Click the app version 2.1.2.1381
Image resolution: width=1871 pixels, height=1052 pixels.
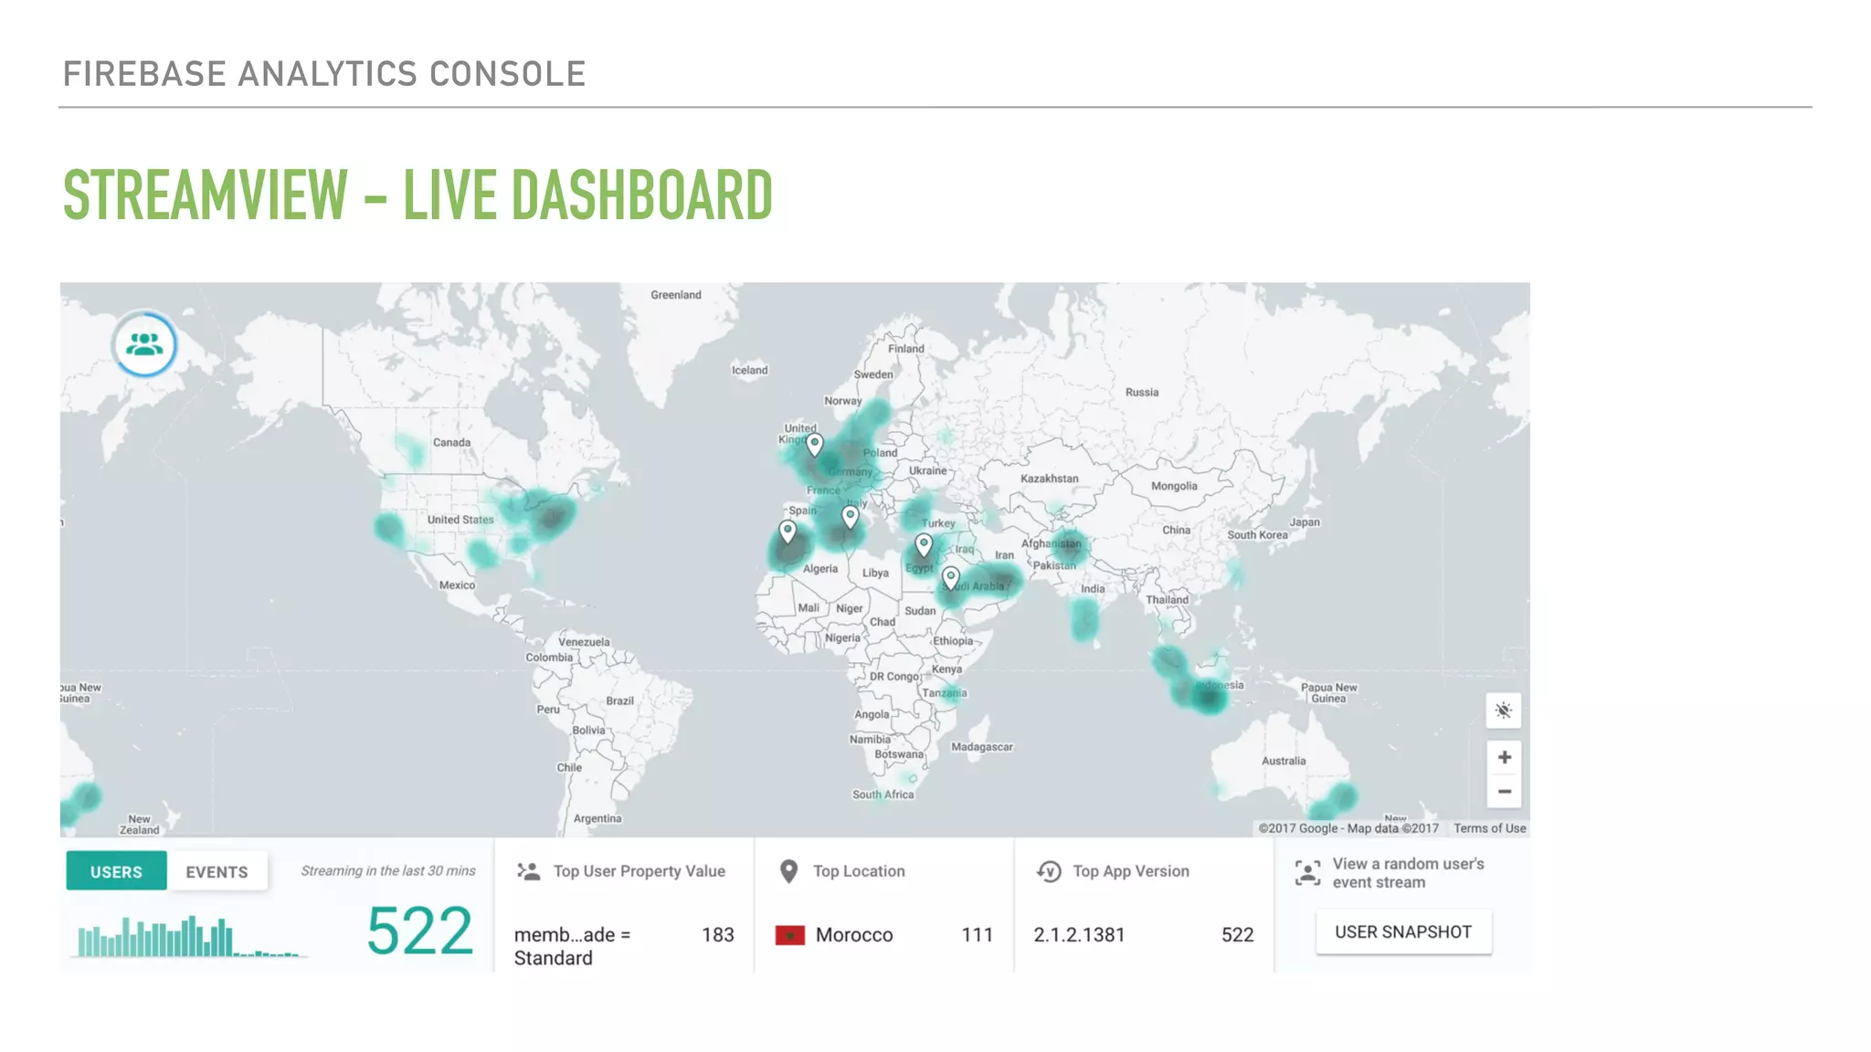point(1079,935)
